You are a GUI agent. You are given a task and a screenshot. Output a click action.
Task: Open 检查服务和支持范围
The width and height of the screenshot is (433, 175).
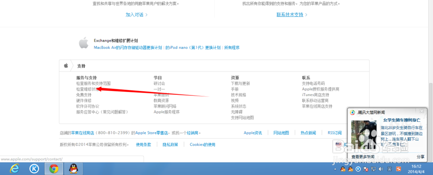pos(94,83)
